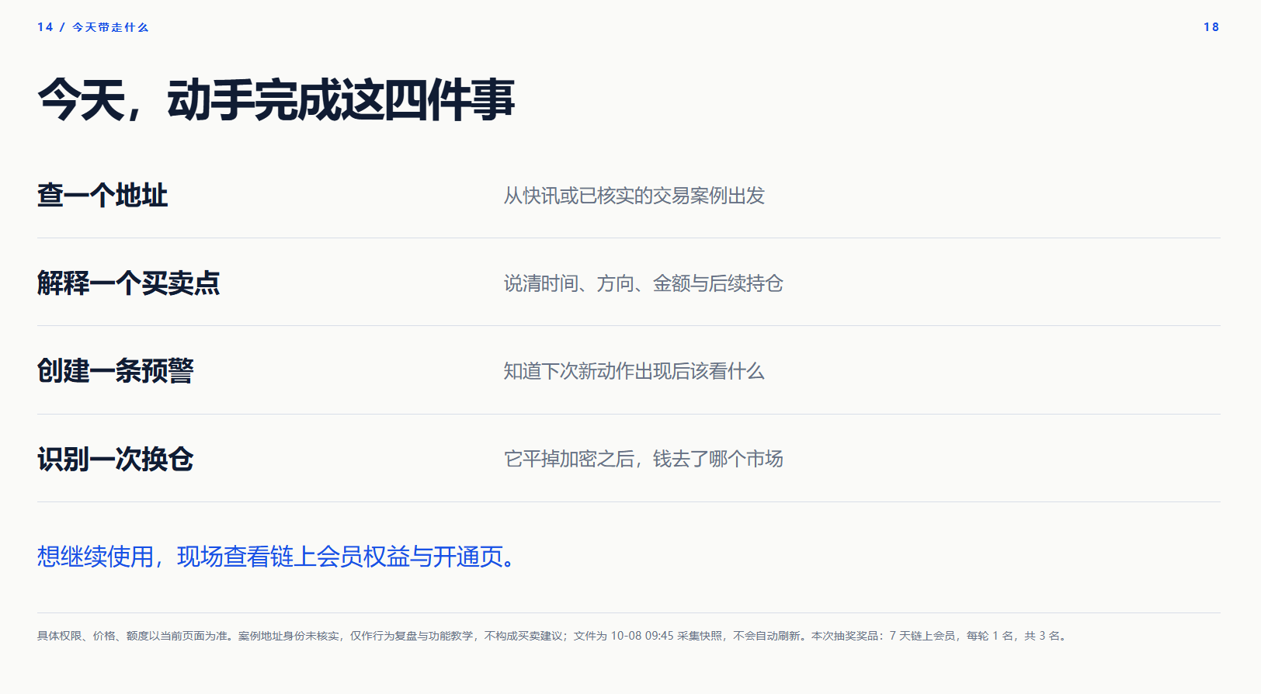Select the heading 识别一次换仓

pyautogui.click(x=116, y=459)
